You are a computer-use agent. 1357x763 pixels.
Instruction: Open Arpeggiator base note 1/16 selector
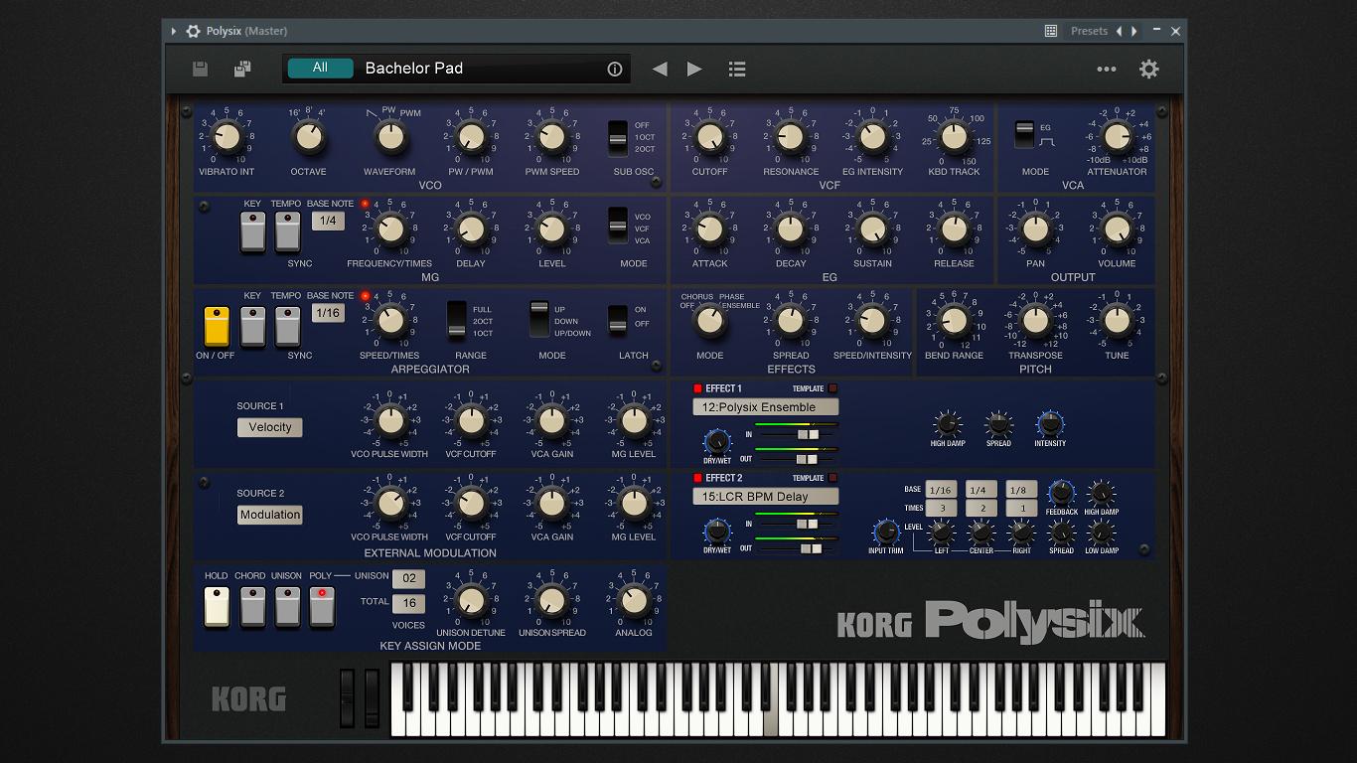(328, 313)
